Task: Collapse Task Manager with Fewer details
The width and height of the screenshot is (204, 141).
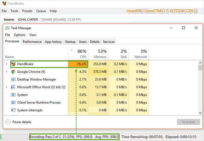Action: click(19, 122)
